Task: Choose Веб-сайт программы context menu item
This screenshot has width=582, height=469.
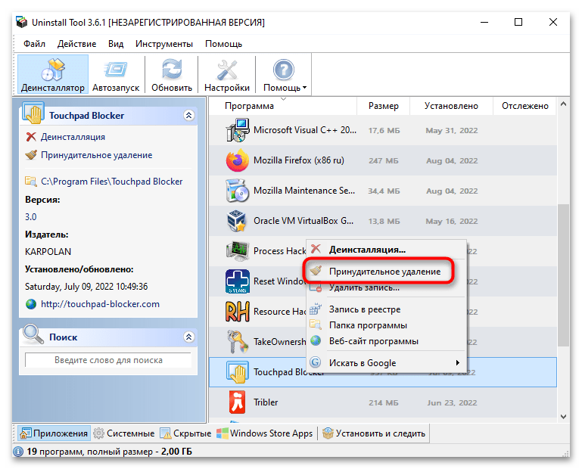Action: coord(386,341)
